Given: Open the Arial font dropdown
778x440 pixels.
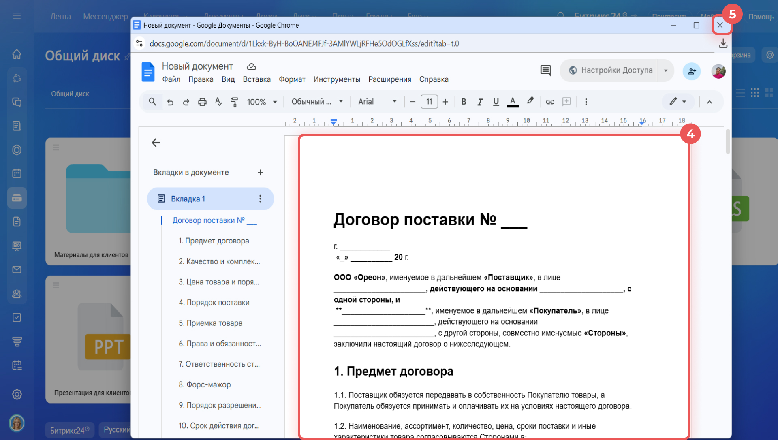Looking at the screenshot, I should click(x=377, y=102).
